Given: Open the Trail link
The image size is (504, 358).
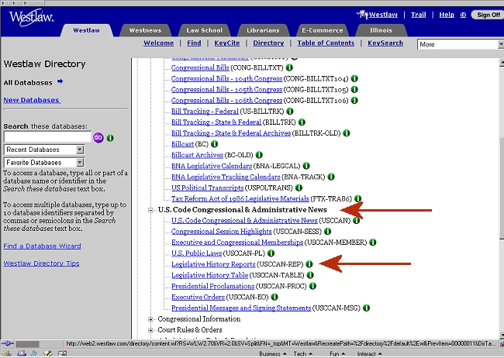Looking at the screenshot, I should click(x=418, y=15).
